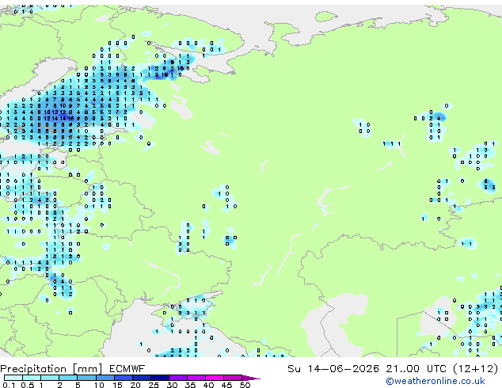Select the legend swatch between 35 and 40
Screen dimensions: 502x388
(196, 378)
